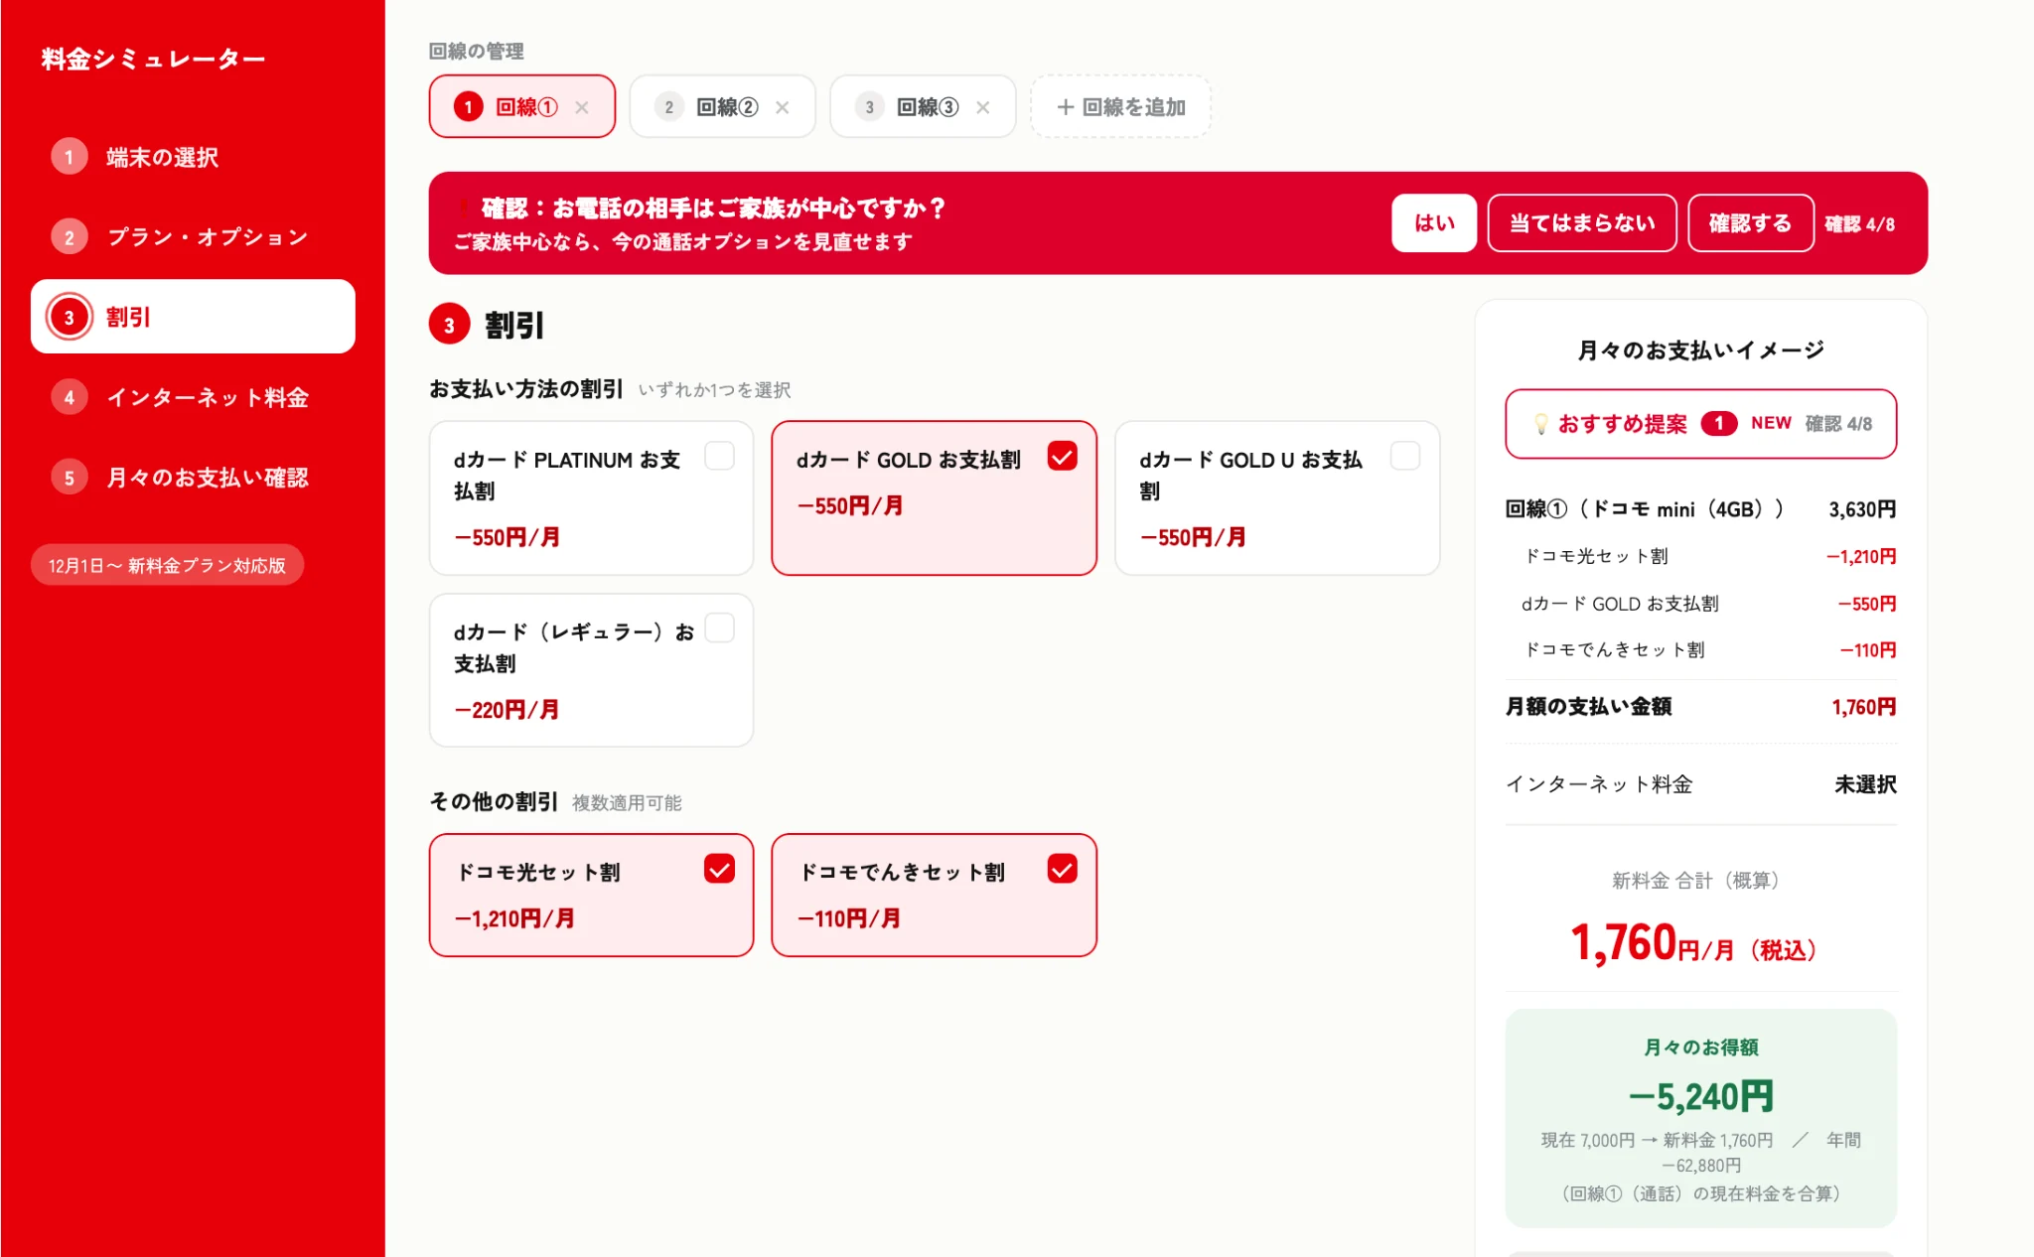Check the dカード（レギュラー）お支払割 checkbox
Screen dimensions: 2034x1257
click(x=719, y=628)
